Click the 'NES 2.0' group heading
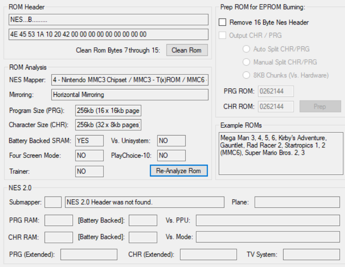This screenshot has width=345, height=267. point(20,188)
